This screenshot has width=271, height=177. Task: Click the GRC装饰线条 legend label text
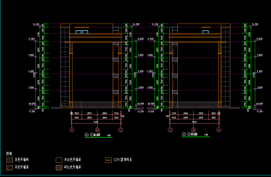click(x=123, y=160)
